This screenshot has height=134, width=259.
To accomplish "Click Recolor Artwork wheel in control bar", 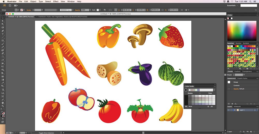I will (104, 10).
